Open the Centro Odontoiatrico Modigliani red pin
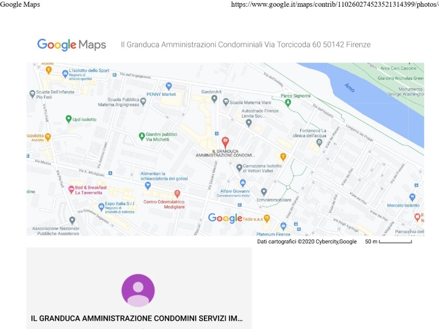Screen dimensions: 439x329 [177, 194]
